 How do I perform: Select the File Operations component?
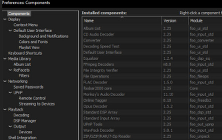[152, 76]
